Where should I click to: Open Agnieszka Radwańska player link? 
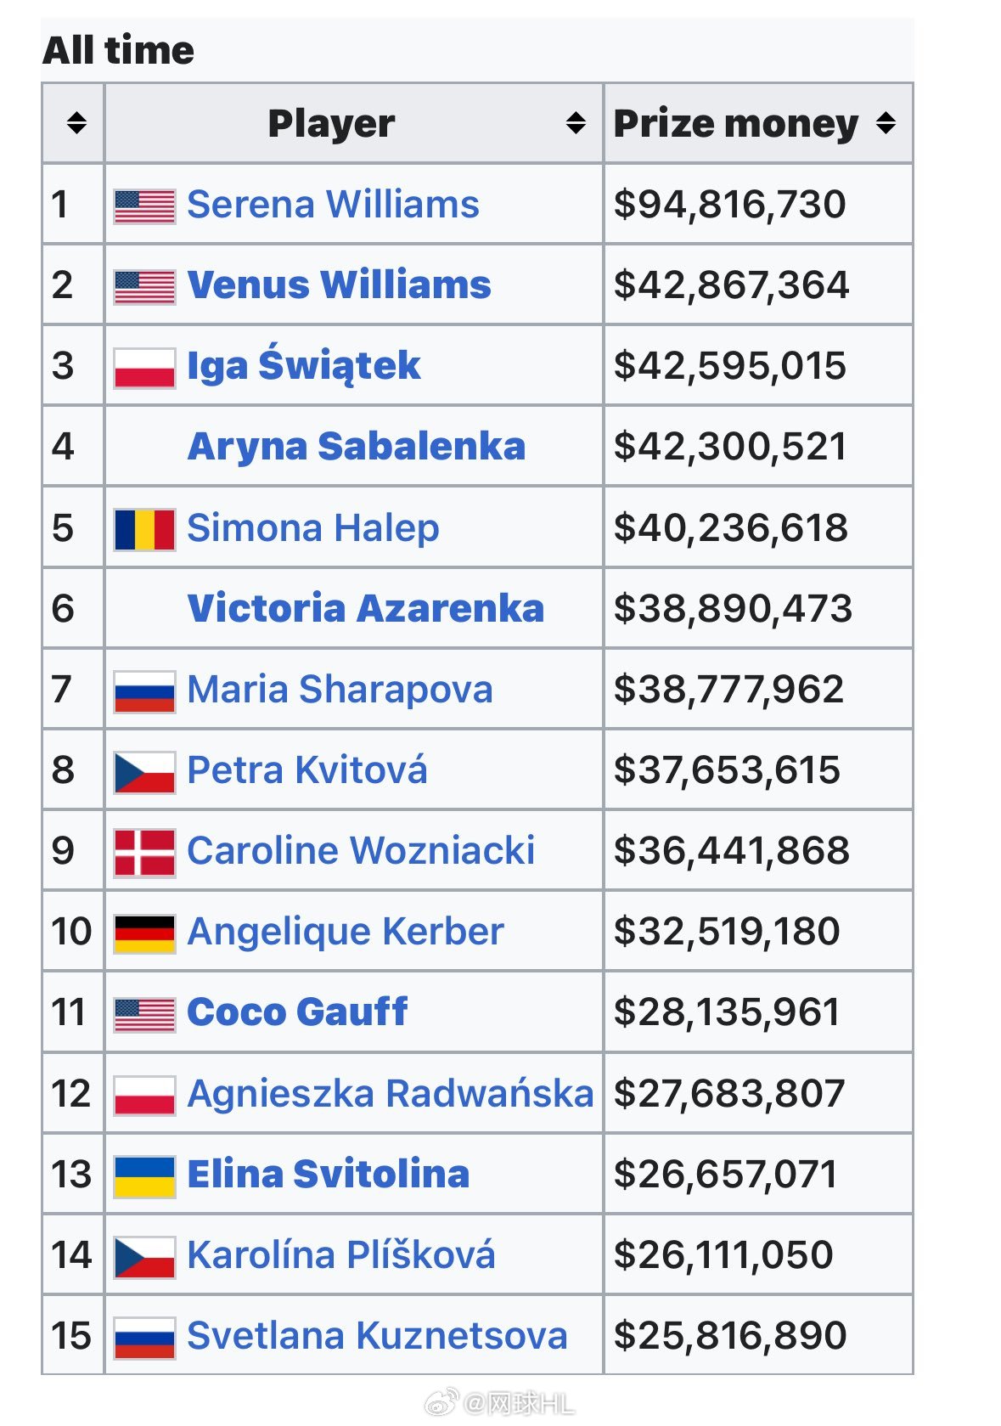click(391, 1094)
